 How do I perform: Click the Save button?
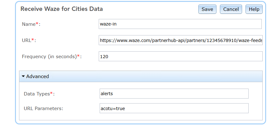click(207, 9)
